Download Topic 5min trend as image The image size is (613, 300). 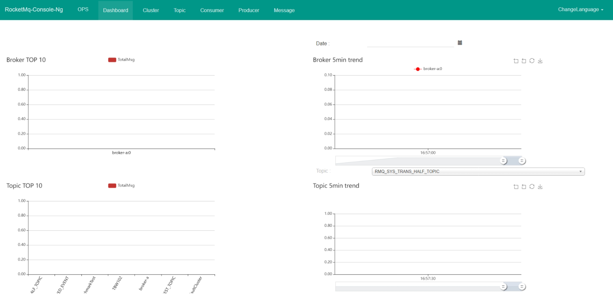coord(540,187)
